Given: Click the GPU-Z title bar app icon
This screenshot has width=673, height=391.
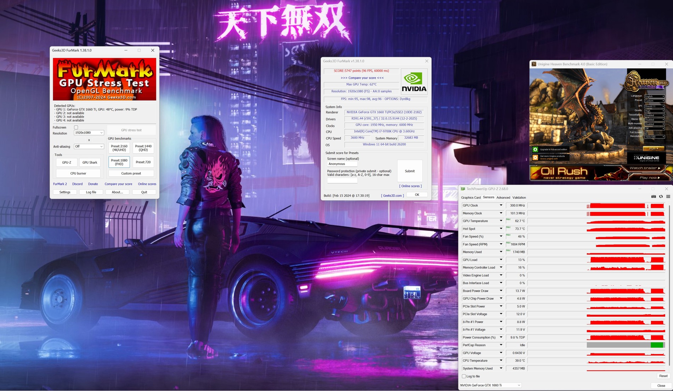Looking at the screenshot, I should coord(463,189).
